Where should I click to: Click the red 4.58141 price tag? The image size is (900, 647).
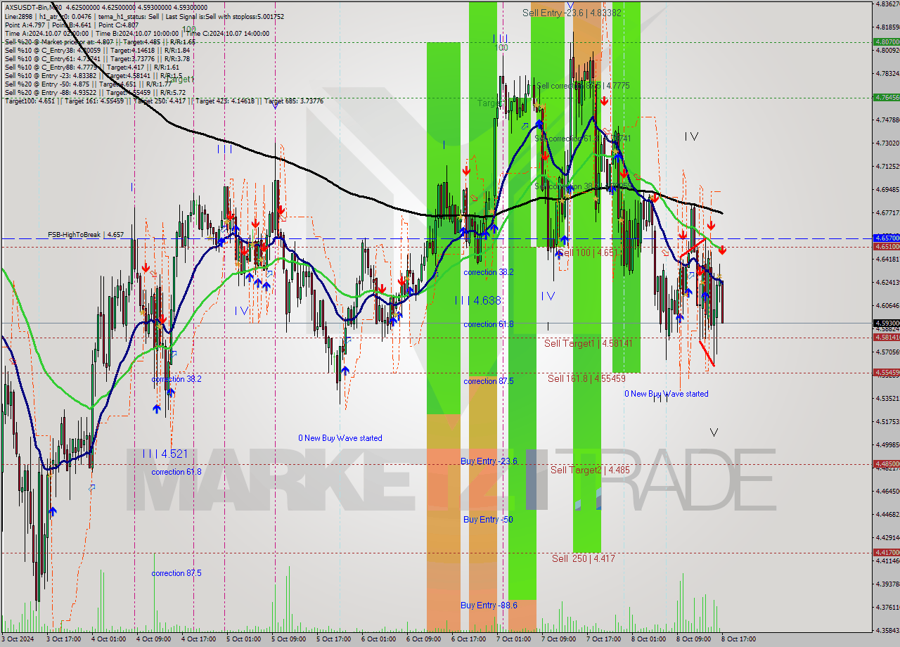(x=886, y=337)
